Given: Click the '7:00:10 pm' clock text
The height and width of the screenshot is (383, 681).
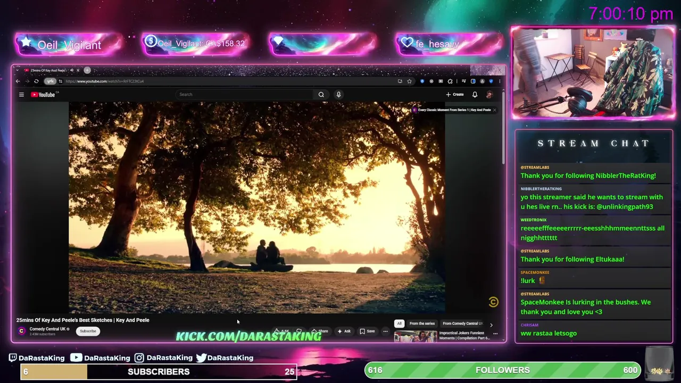Looking at the screenshot, I should (x=631, y=14).
